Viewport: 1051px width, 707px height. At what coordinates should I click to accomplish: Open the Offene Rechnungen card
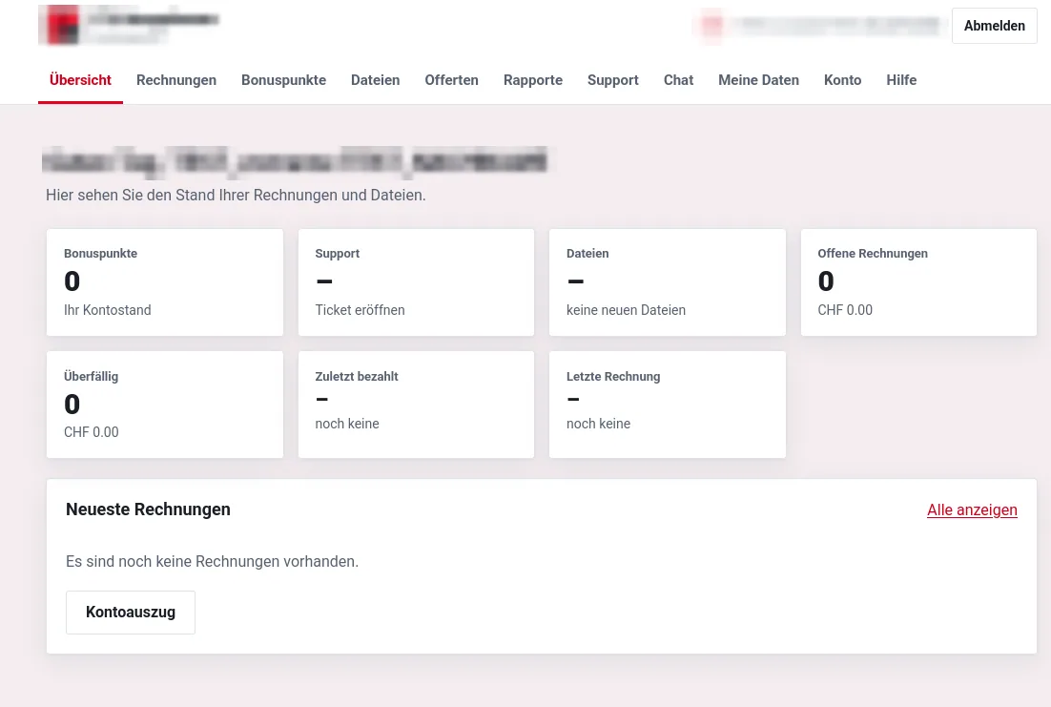point(919,282)
